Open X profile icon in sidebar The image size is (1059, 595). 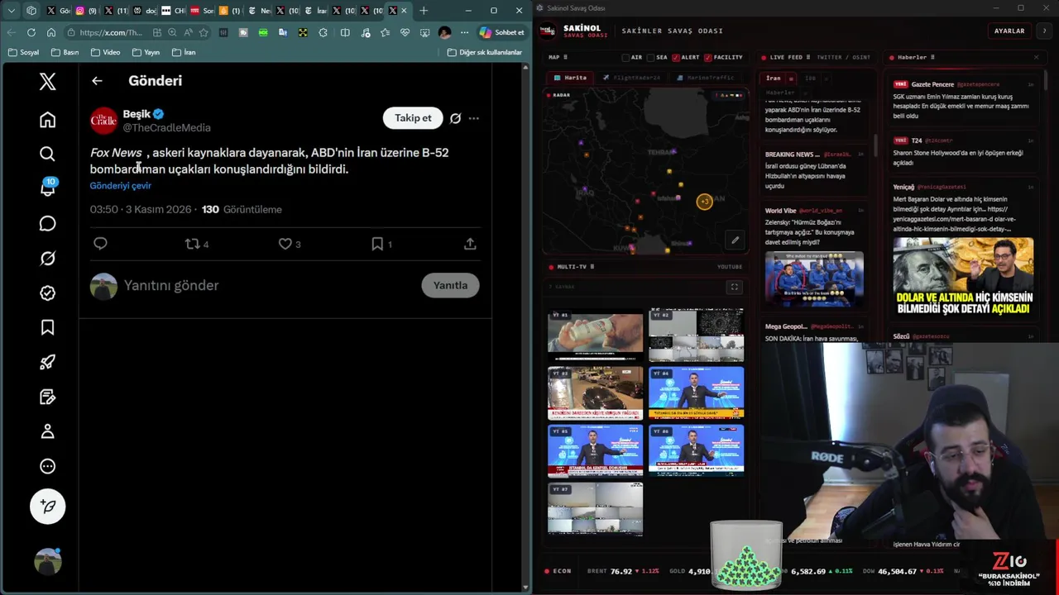47,431
